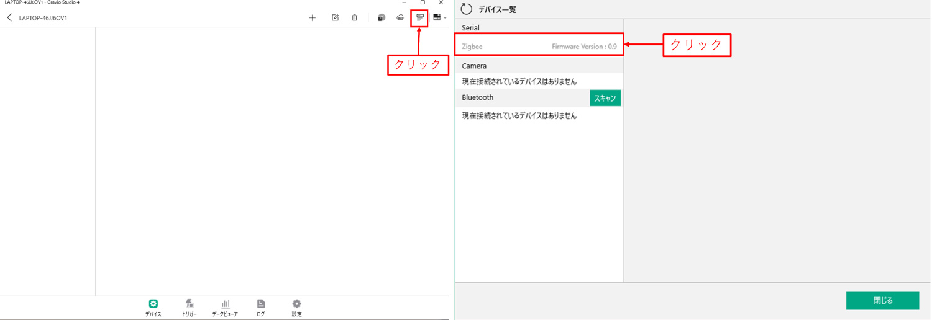Click the Serial section header
This screenshot has height=320, width=932.
click(539, 28)
